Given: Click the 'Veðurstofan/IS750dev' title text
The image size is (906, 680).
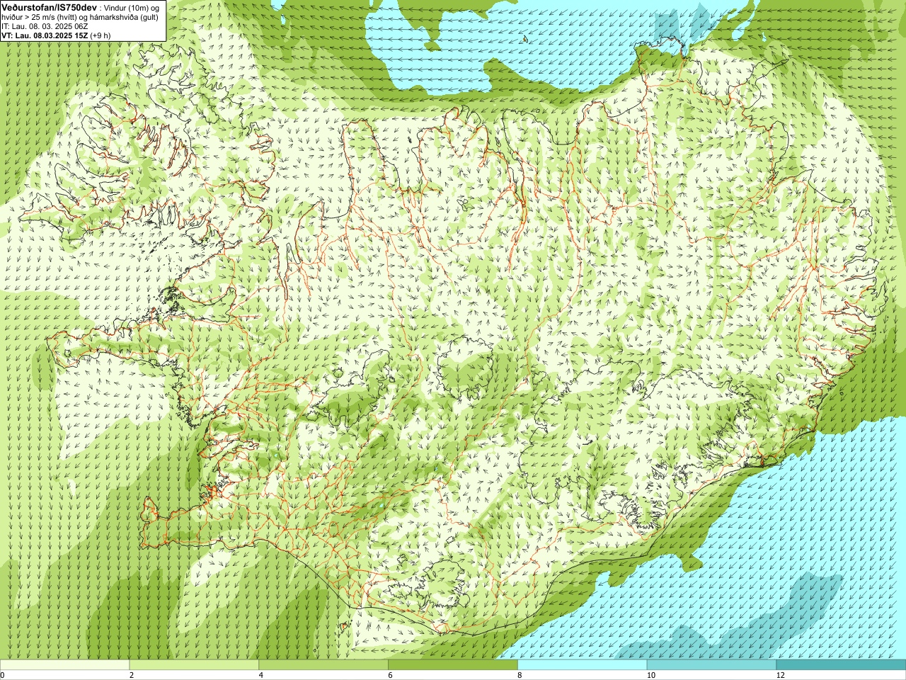Looking at the screenshot, I should (50, 7).
